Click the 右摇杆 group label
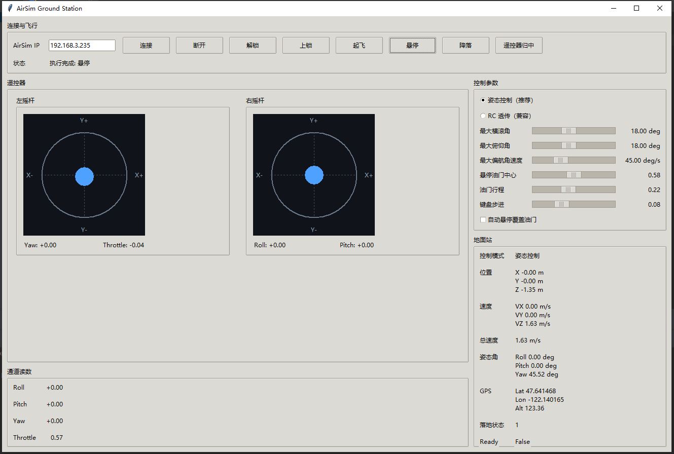This screenshot has width=674, height=454. 256,101
